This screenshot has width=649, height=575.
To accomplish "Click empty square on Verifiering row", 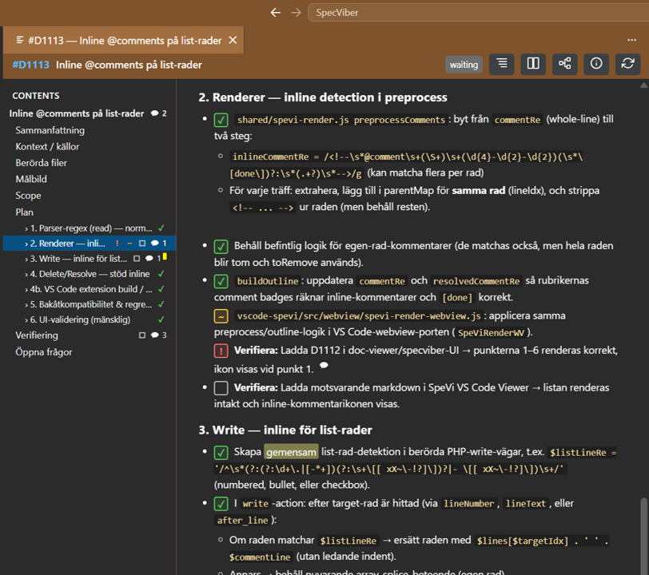I will click(x=142, y=335).
